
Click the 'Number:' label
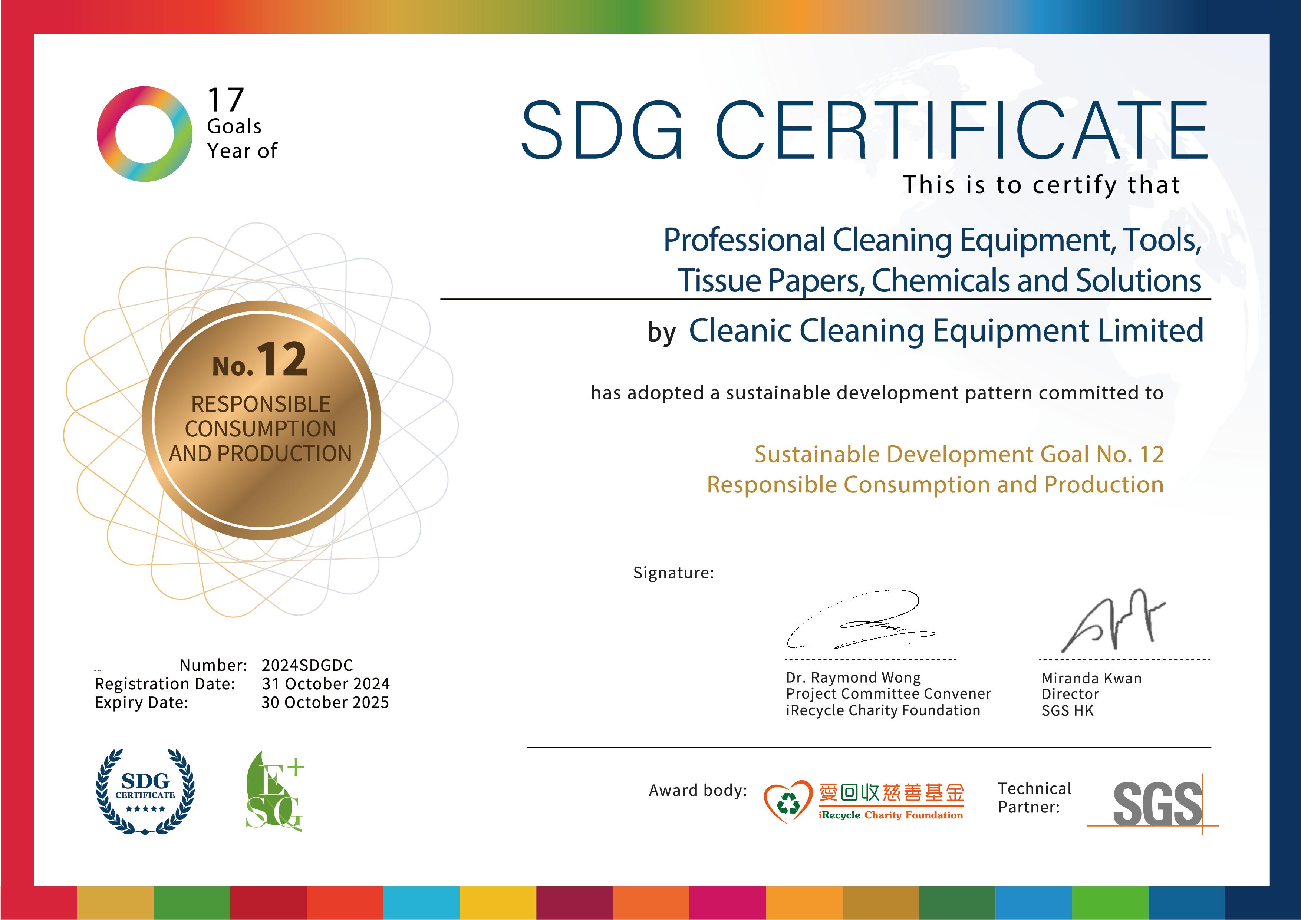(214, 665)
